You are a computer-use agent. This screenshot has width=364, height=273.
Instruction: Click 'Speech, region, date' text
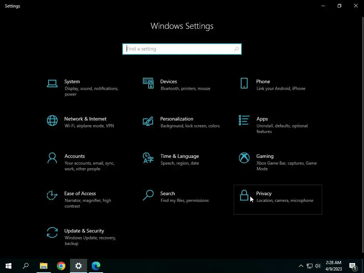point(180,163)
